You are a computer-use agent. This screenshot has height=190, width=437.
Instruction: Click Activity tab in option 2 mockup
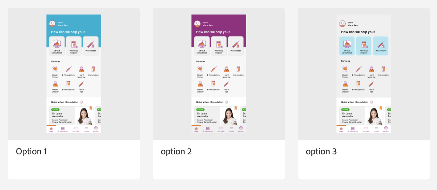click(231, 129)
